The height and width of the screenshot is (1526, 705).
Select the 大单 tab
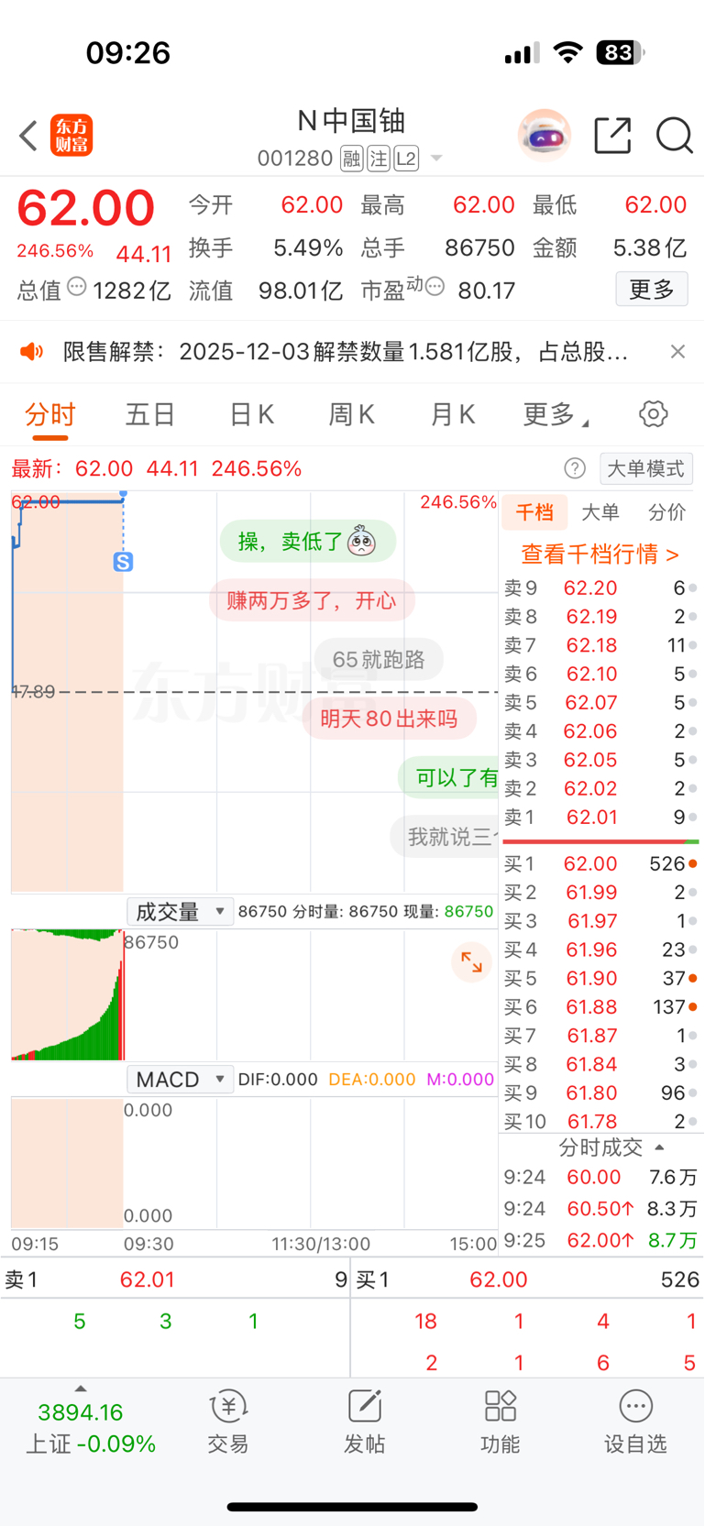click(x=600, y=512)
